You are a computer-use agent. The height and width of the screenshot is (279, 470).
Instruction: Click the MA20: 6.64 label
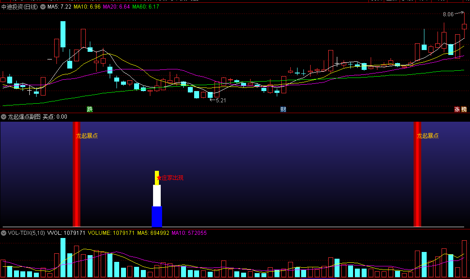coord(116,7)
